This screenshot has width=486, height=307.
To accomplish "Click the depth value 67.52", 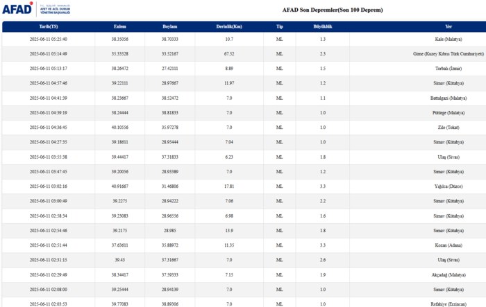I will click(x=229, y=54).
